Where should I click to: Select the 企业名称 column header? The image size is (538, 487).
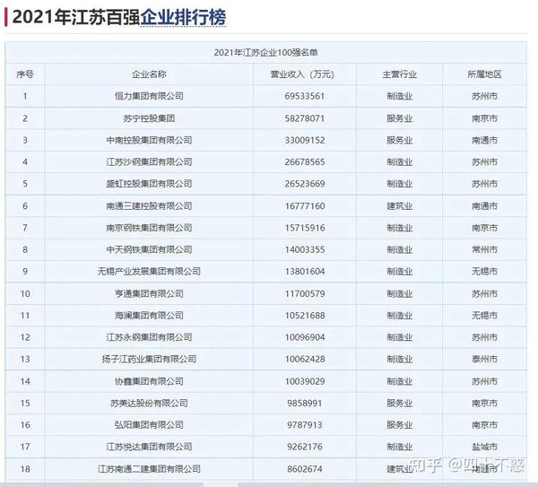[149, 74]
